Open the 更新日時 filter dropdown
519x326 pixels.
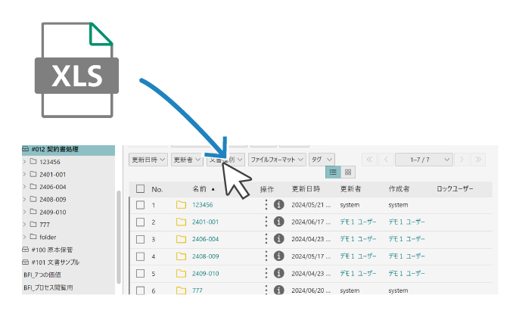148,160
